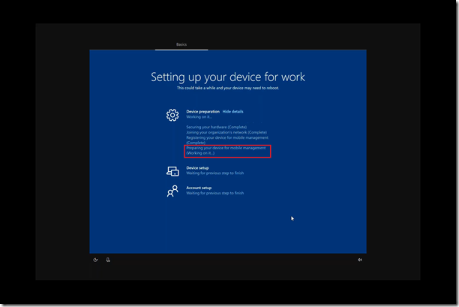Click the 'This could take a while' subtitle

click(x=227, y=88)
